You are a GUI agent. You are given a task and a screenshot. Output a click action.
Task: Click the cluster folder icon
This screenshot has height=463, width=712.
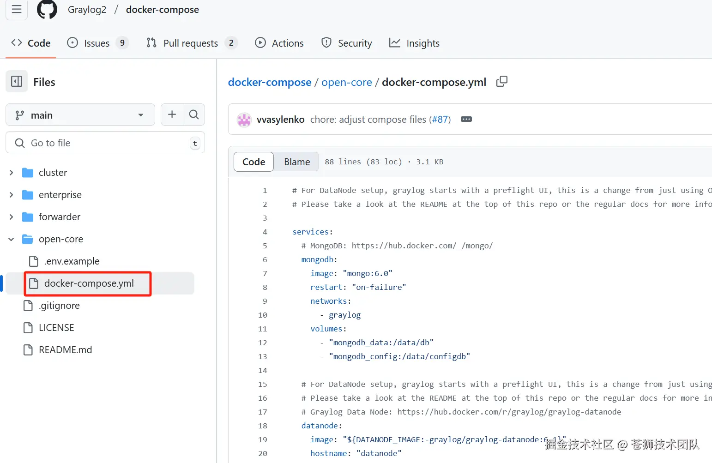coord(28,173)
